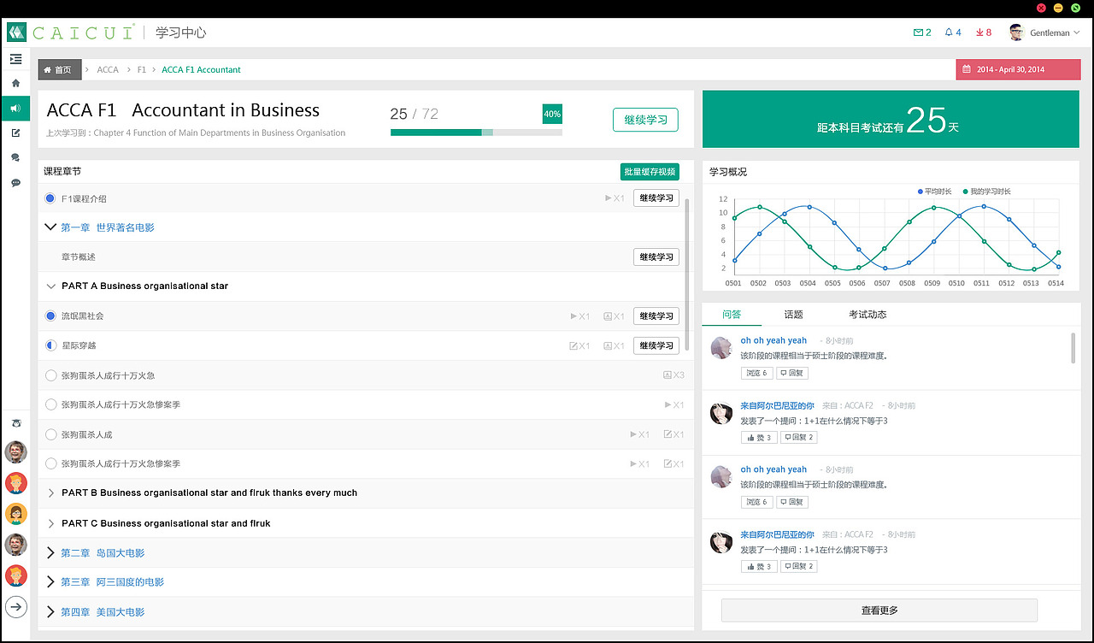Click the 40% progress badge

pos(552,114)
